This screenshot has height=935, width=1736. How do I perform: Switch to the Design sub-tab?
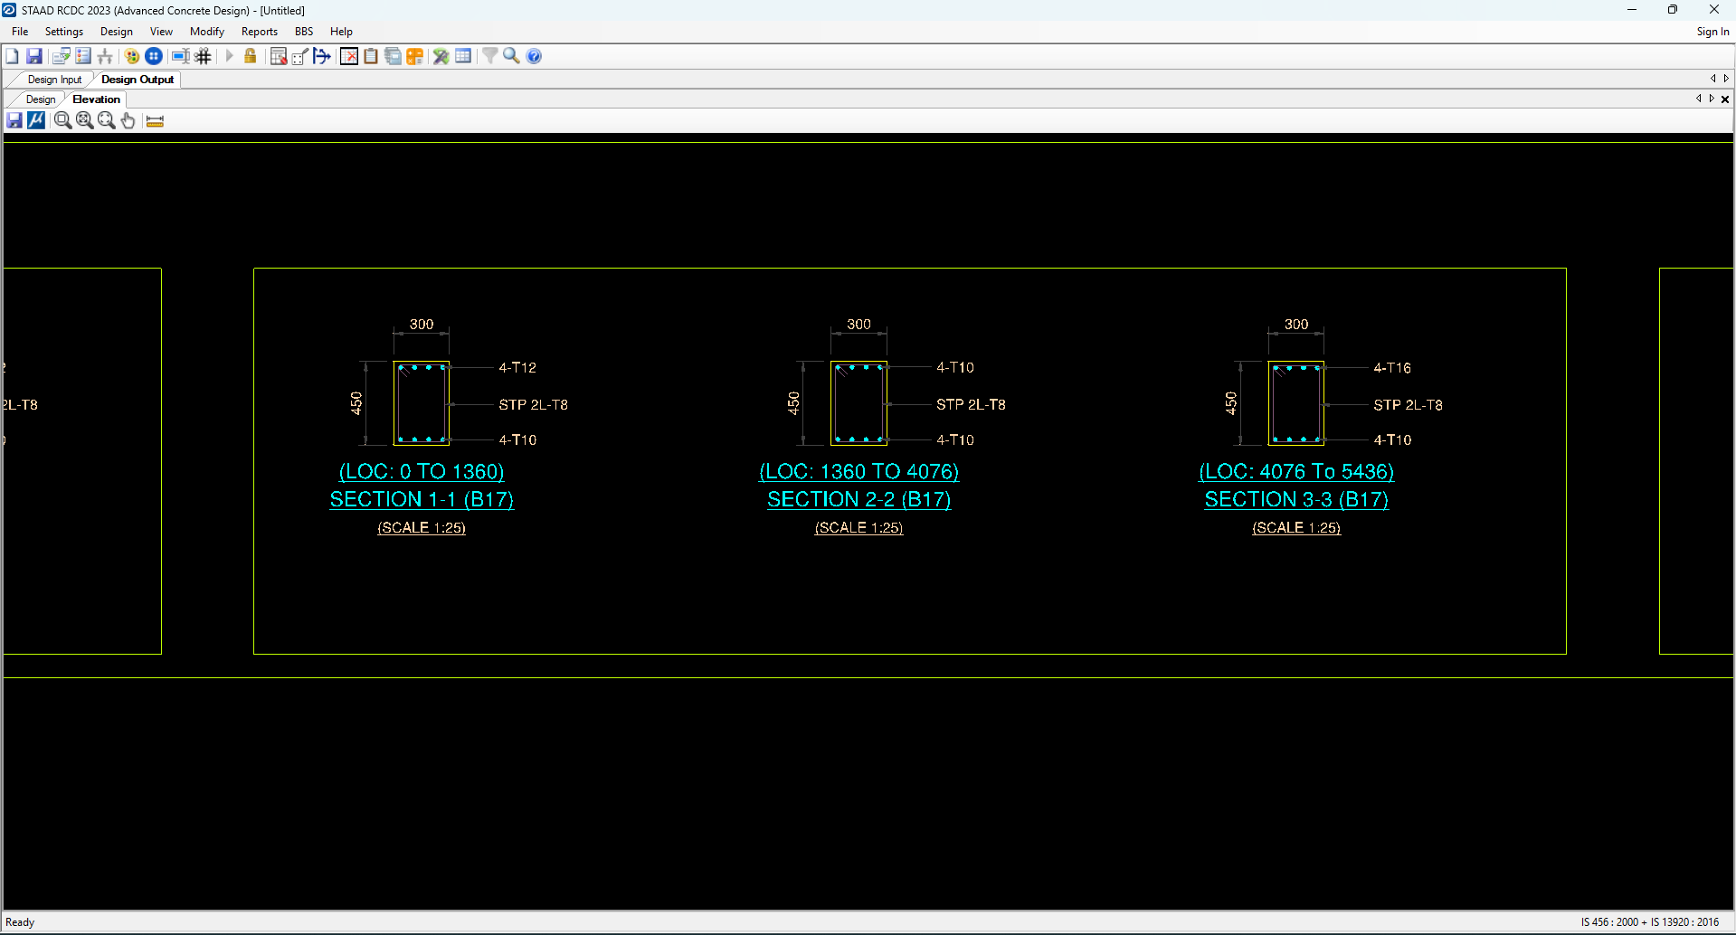pyautogui.click(x=41, y=99)
